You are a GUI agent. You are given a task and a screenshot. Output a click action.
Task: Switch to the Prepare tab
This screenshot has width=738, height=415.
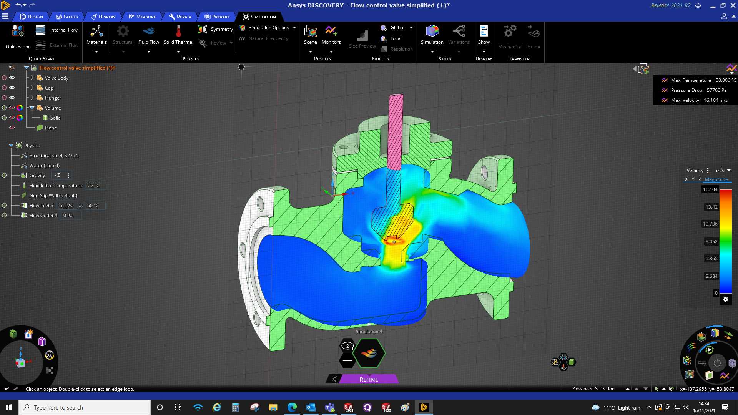click(x=217, y=17)
